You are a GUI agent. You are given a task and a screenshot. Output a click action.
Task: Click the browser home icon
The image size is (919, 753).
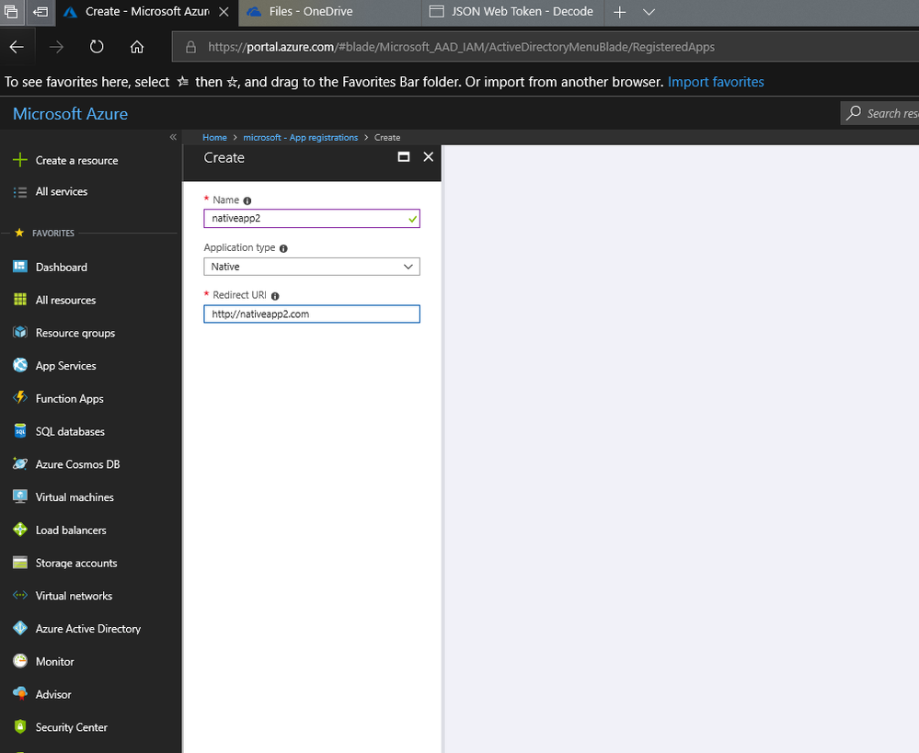pyautogui.click(x=136, y=47)
